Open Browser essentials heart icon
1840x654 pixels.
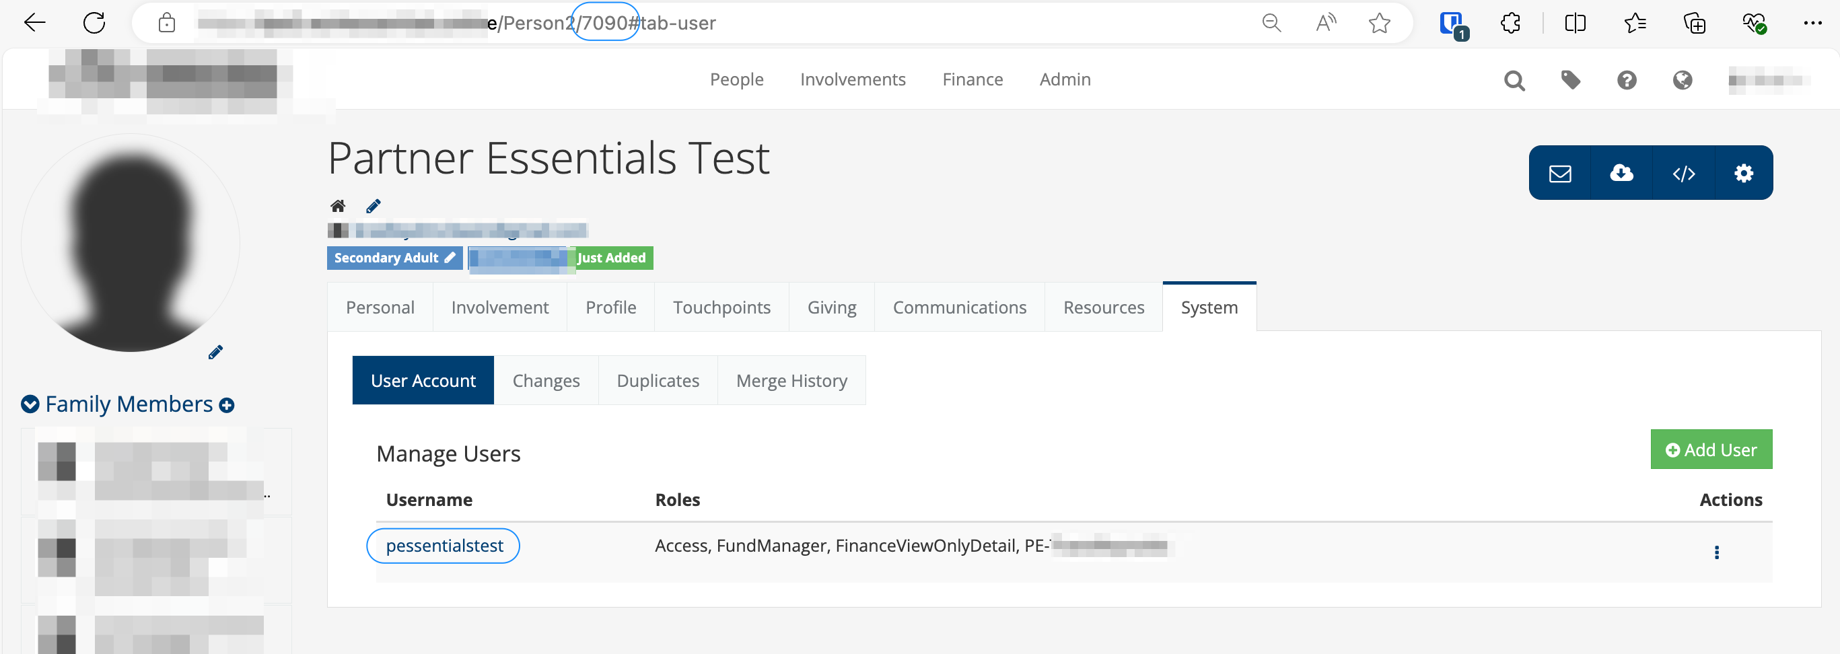tap(1755, 23)
